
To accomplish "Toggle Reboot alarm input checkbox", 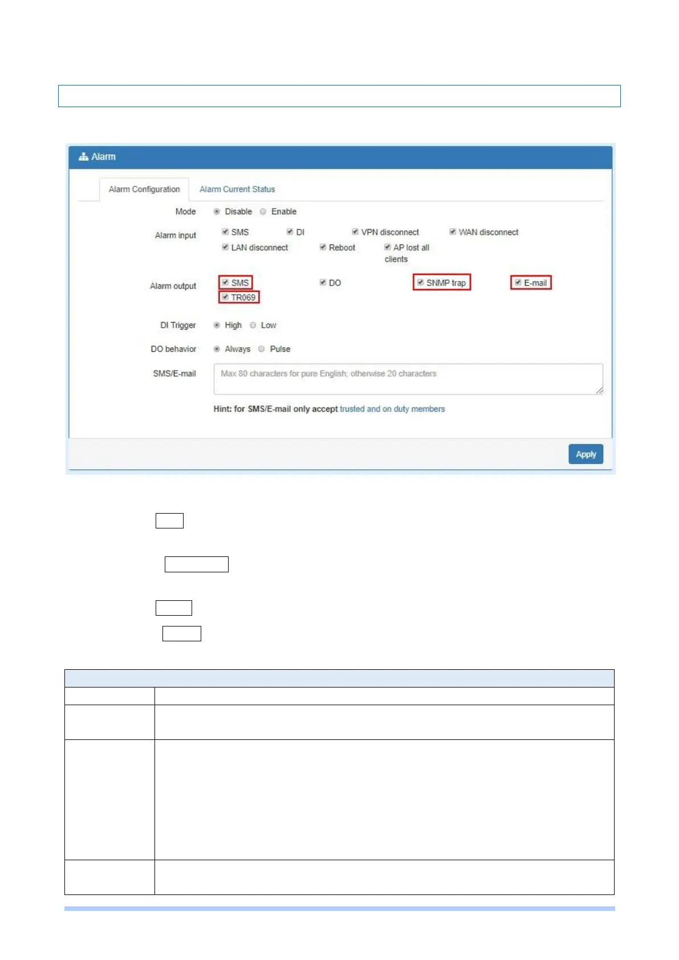I will [x=323, y=247].
